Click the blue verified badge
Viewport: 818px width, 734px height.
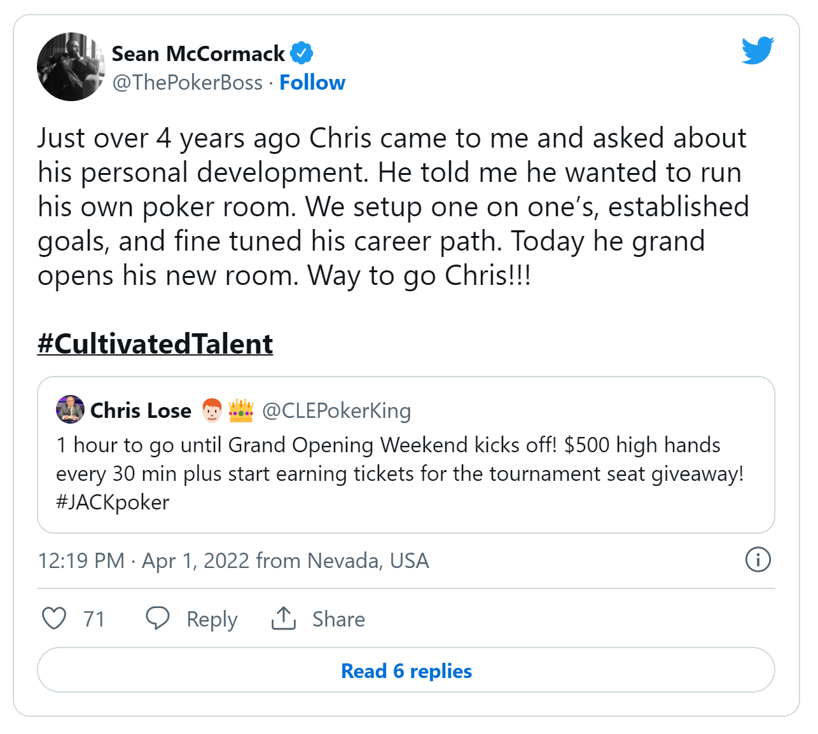302,53
